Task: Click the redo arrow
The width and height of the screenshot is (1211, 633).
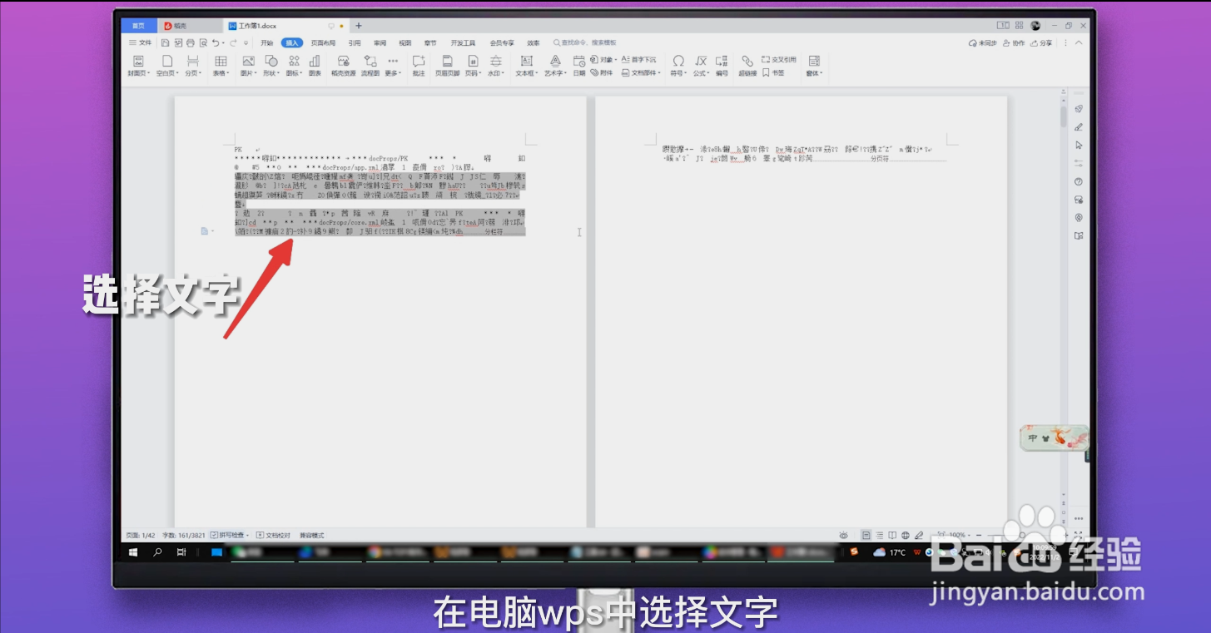Action: 234,42
